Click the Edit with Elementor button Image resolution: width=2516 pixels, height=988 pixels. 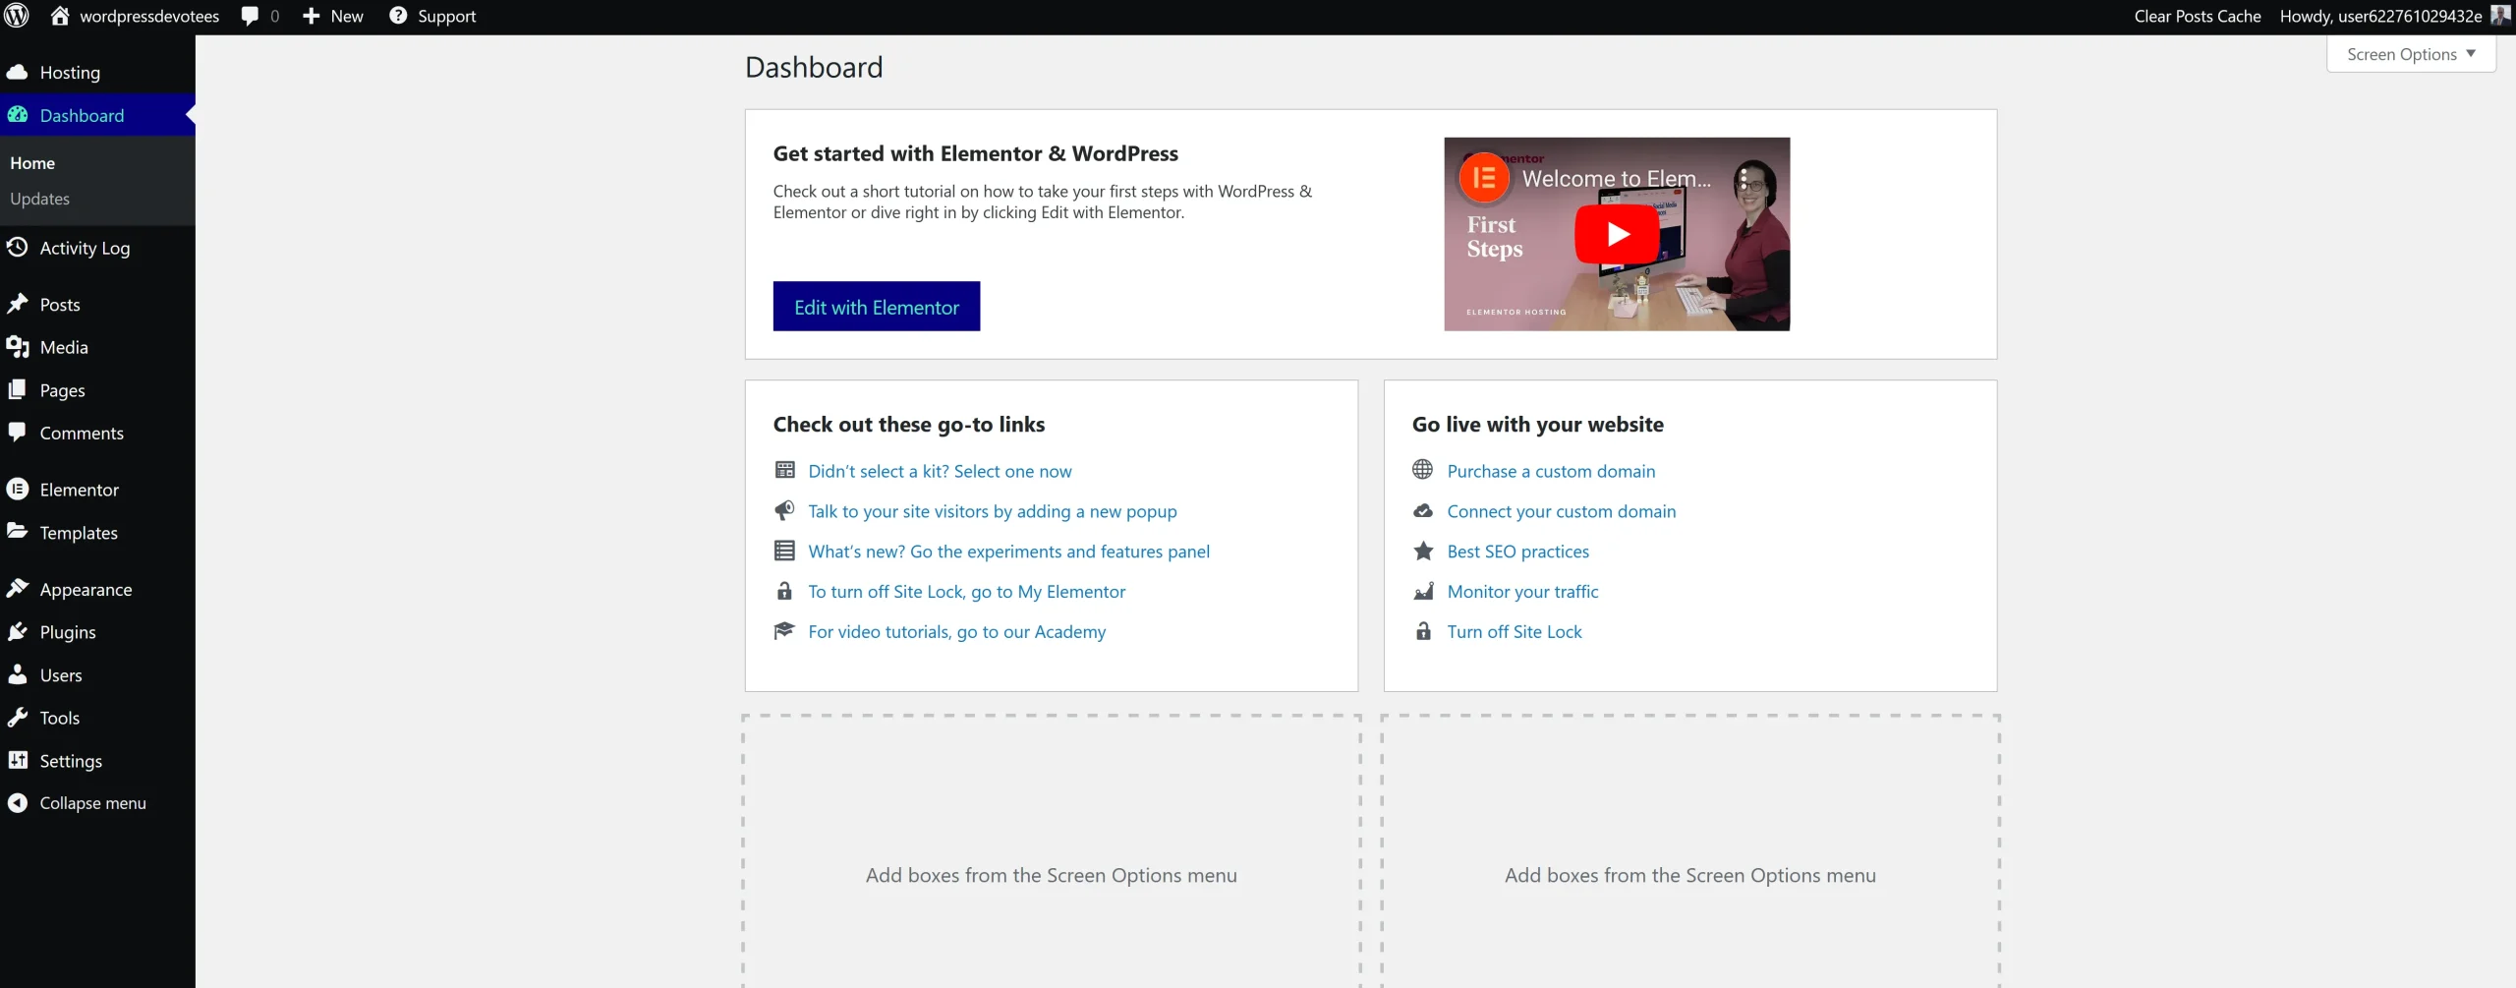pyautogui.click(x=876, y=306)
